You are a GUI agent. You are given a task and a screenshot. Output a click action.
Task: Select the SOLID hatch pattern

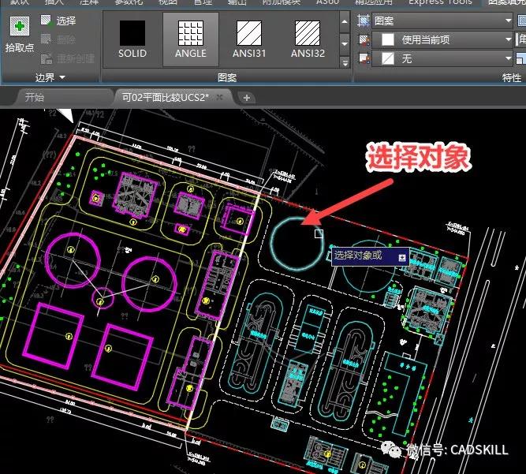click(x=132, y=39)
